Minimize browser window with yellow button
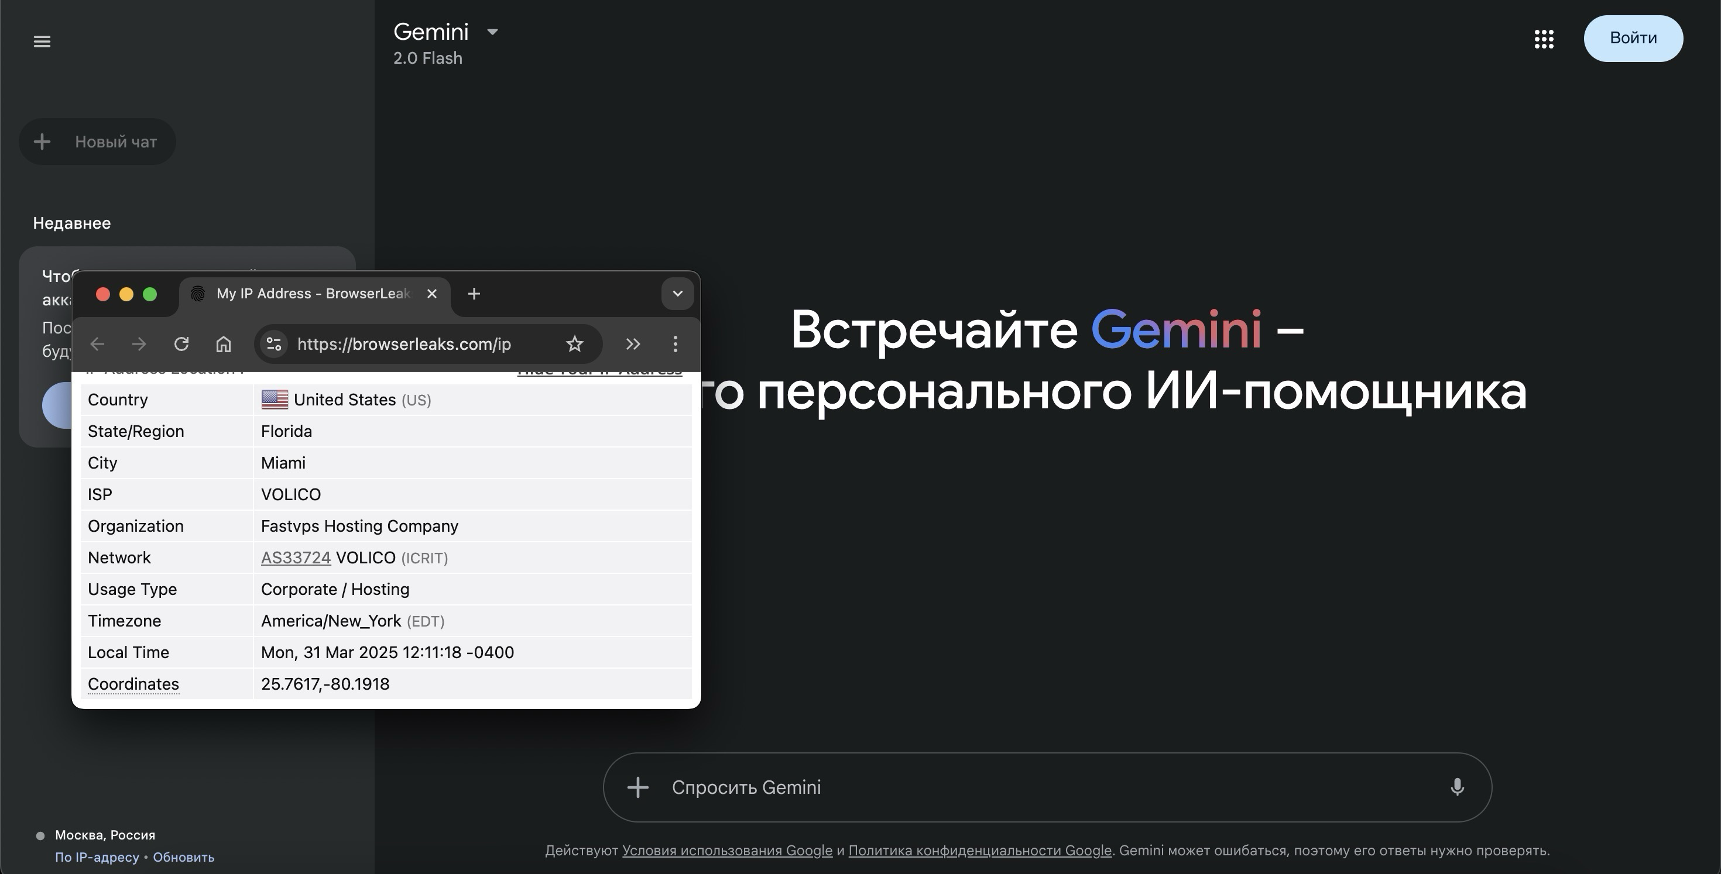The width and height of the screenshot is (1721, 874). pos(126,294)
